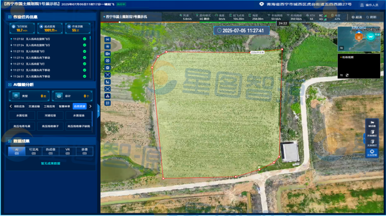Screen dimensions: 386x216
Task: Toggle 高压电塔鸟巢 detection
Action: point(22,126)
